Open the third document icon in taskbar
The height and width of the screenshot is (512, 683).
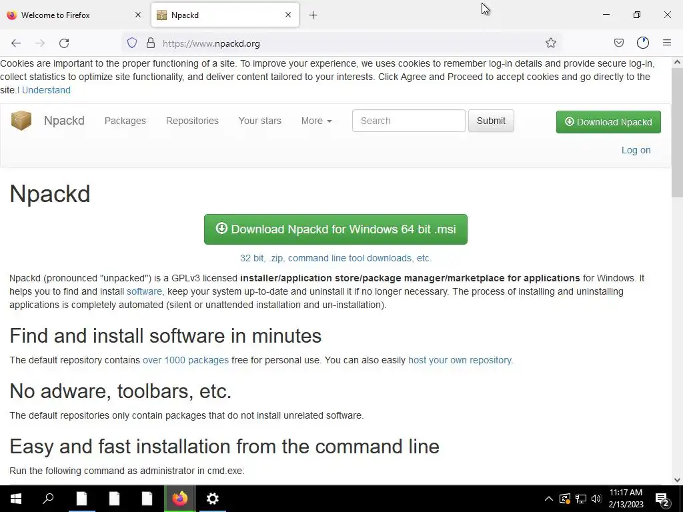[x=147, y=499]
